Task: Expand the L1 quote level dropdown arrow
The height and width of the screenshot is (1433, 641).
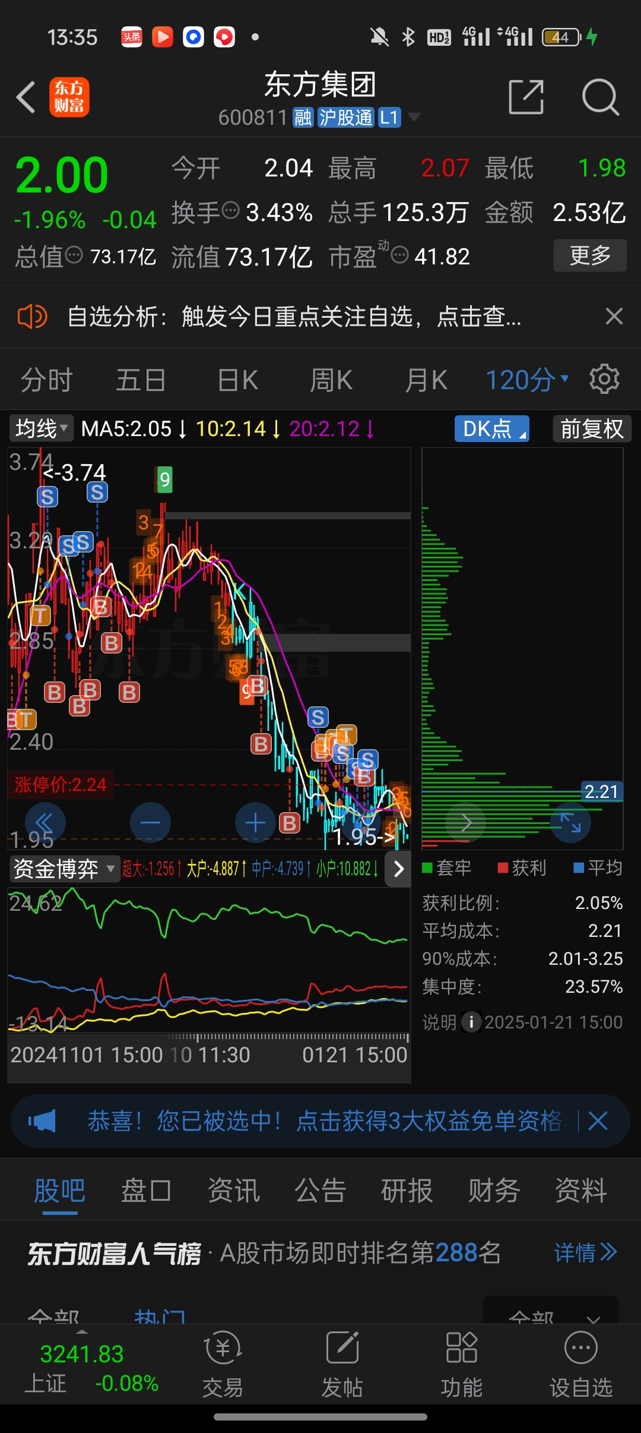Action: pos(414,117)
